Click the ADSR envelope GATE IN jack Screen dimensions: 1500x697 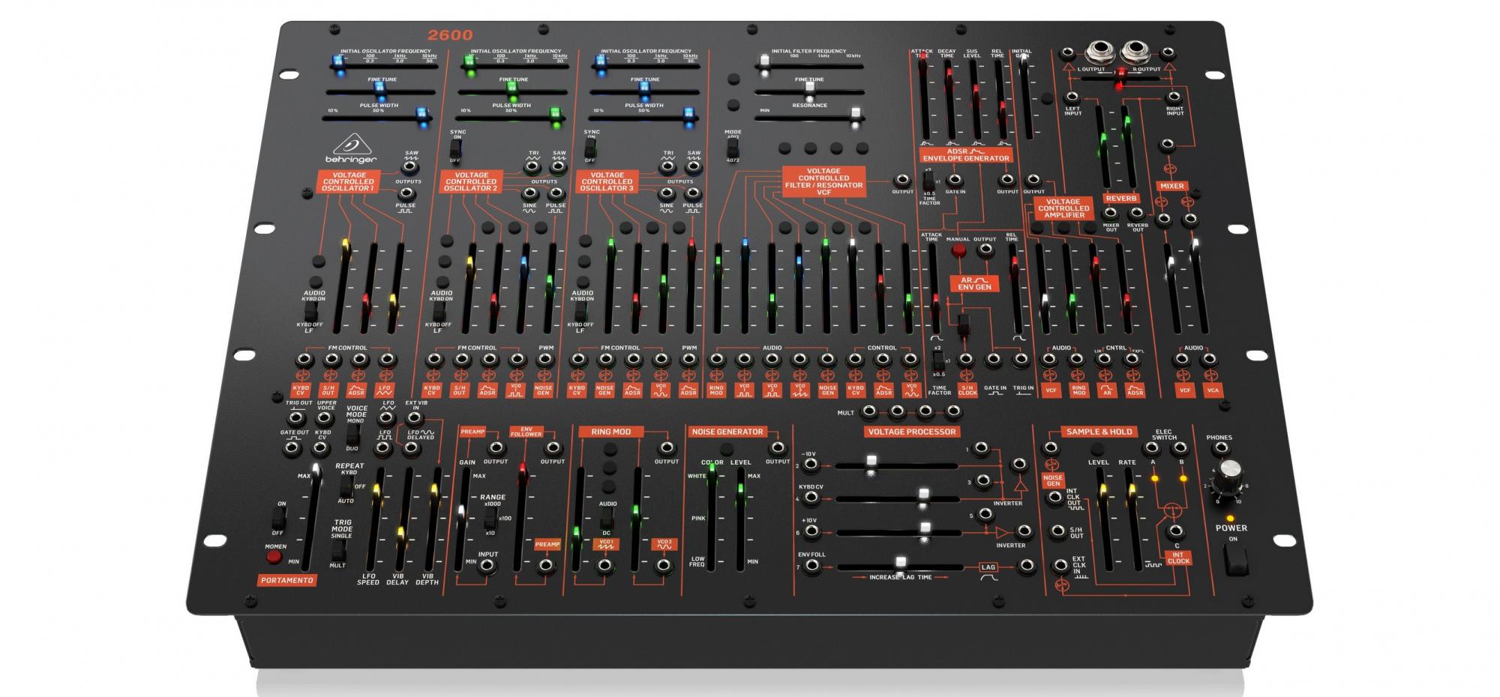point(954,180)
